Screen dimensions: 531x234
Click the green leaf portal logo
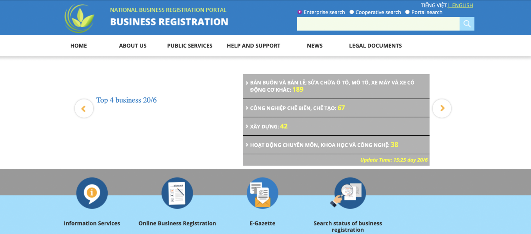[x=80, y=18]
